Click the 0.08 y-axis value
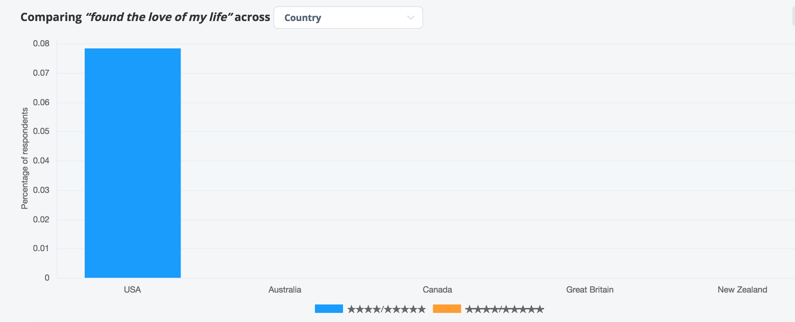Screen dimensions: 795x322 coord(41,43)
